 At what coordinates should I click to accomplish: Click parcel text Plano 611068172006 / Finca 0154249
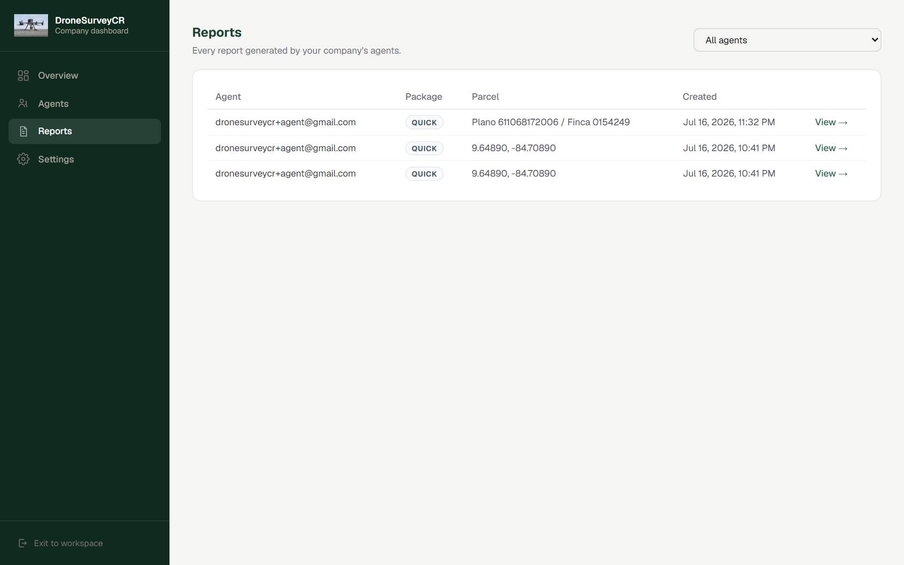click(550, 122)
